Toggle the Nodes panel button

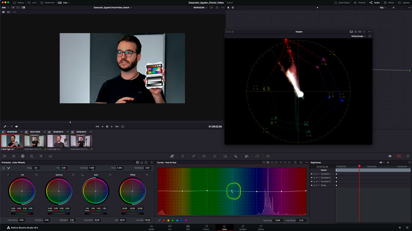(375, 2)
